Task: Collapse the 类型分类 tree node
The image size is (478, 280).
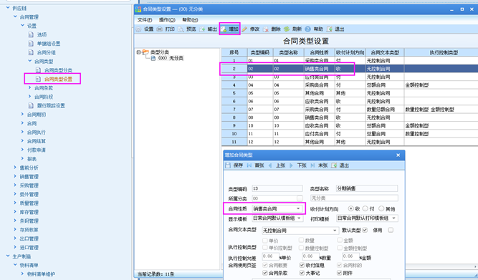Action: (139, 52)
